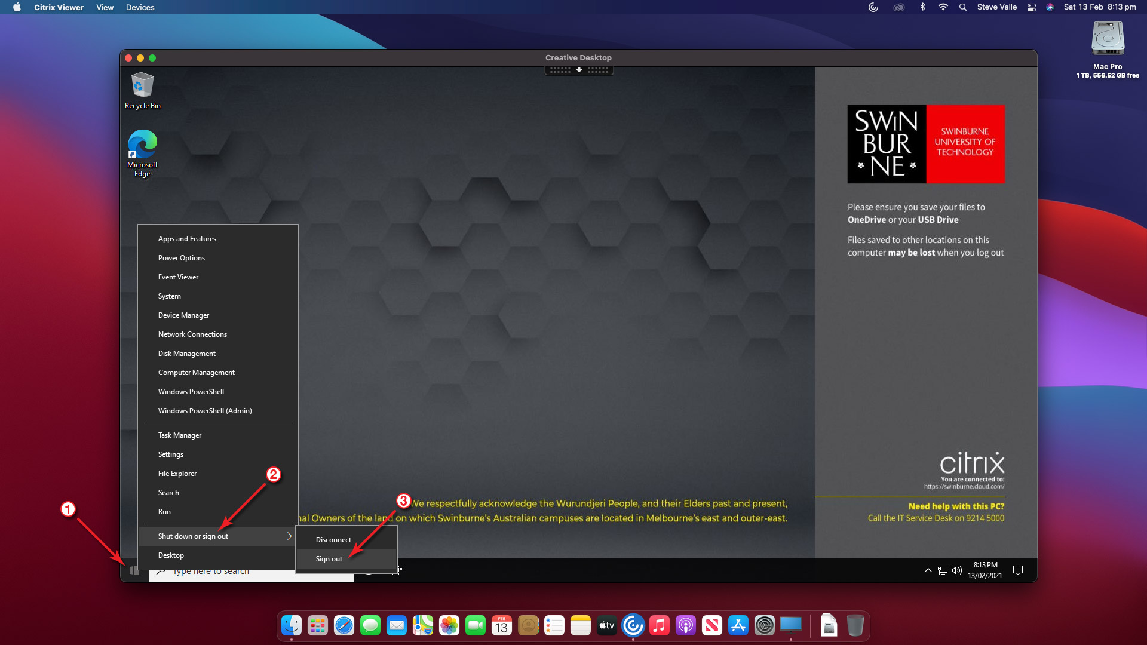
Task: Open macOS Control Center in menu bar
Action: (x=1032, y=7)
